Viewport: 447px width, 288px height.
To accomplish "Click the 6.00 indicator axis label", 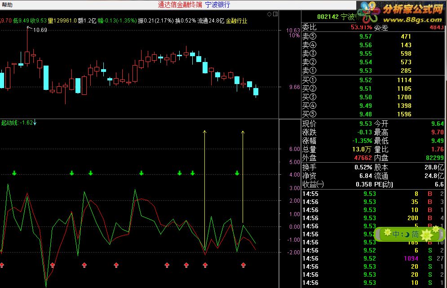I will coord(295,149).
